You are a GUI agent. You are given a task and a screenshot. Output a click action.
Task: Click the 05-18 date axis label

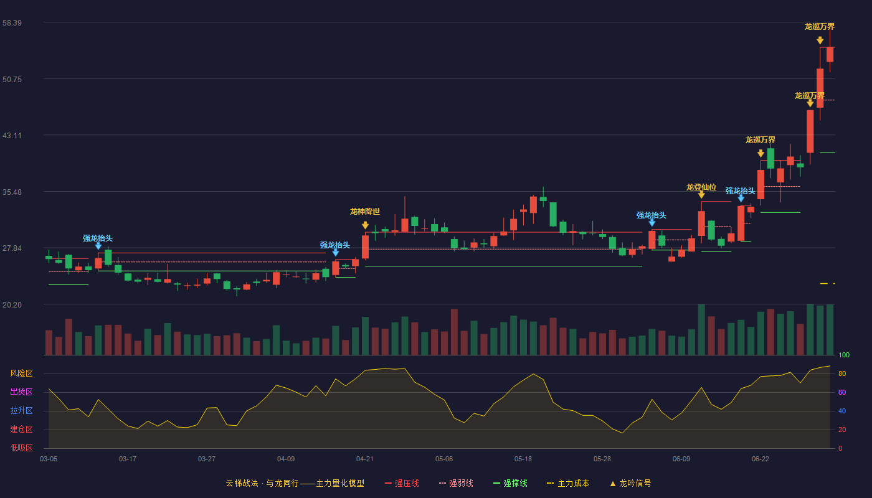coord(523,459)
